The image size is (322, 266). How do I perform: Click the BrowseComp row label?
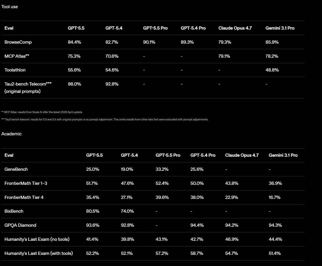[x=18, y=42]
